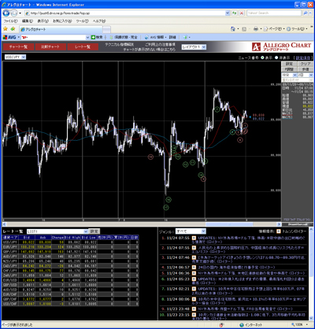Click the 設定 button next to LIST1
This screenshot has height=329, width=315.
(94, 231)
